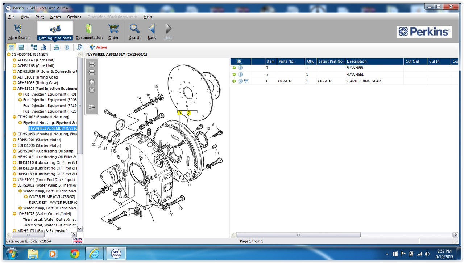This screenshot has width=464, height=263.
Task: Open the Order shopping cart
Action: (x=113, y=31)
